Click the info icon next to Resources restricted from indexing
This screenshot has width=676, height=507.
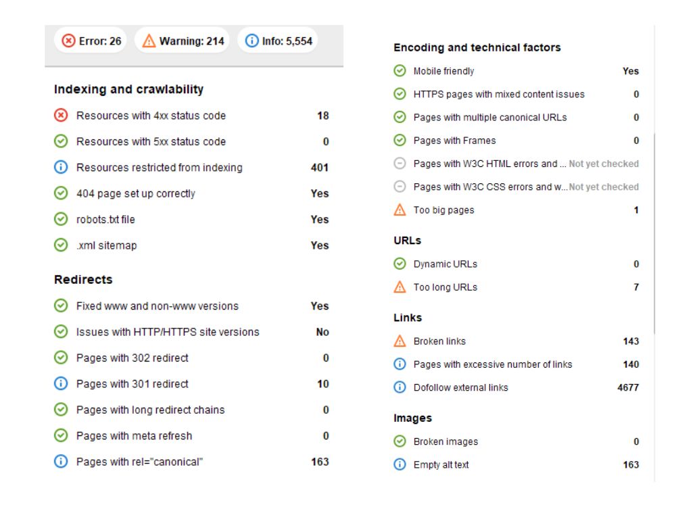click(61, 167)
